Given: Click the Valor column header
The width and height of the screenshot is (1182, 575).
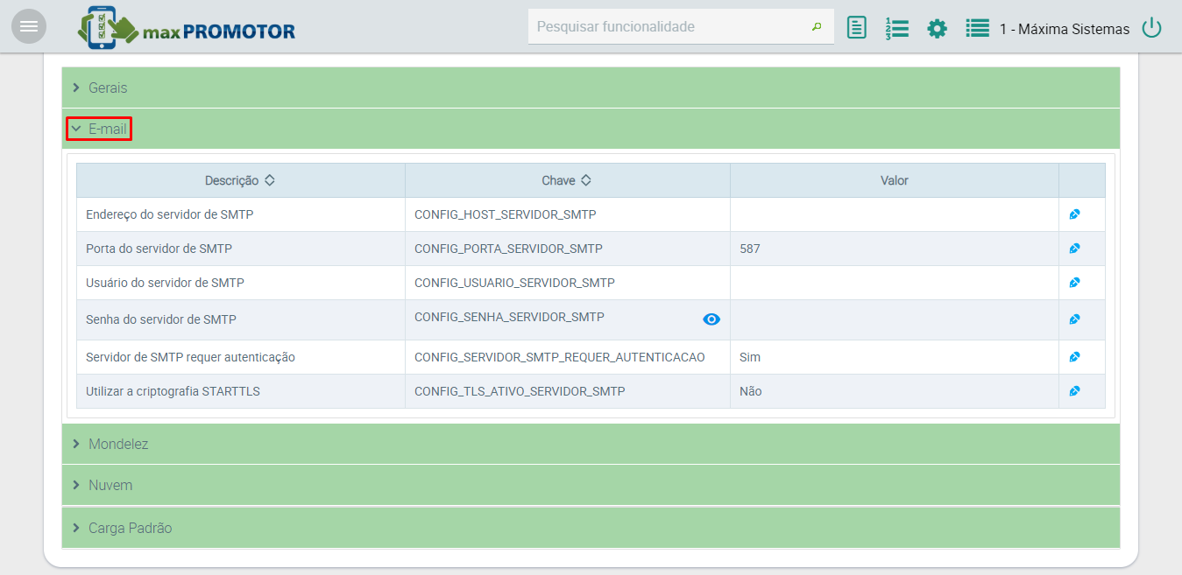Looking at the screenshot, I should (x=895, y=180).
